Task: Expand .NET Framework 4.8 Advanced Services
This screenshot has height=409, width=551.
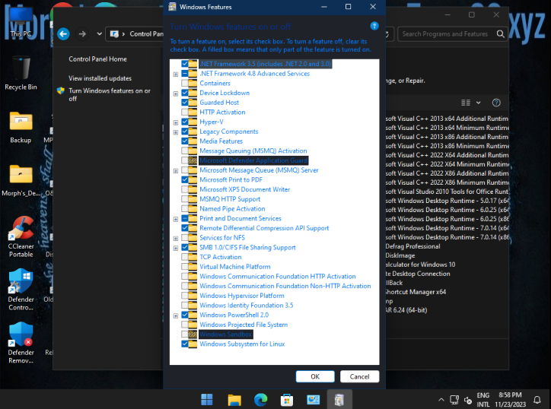Action: 176,74
